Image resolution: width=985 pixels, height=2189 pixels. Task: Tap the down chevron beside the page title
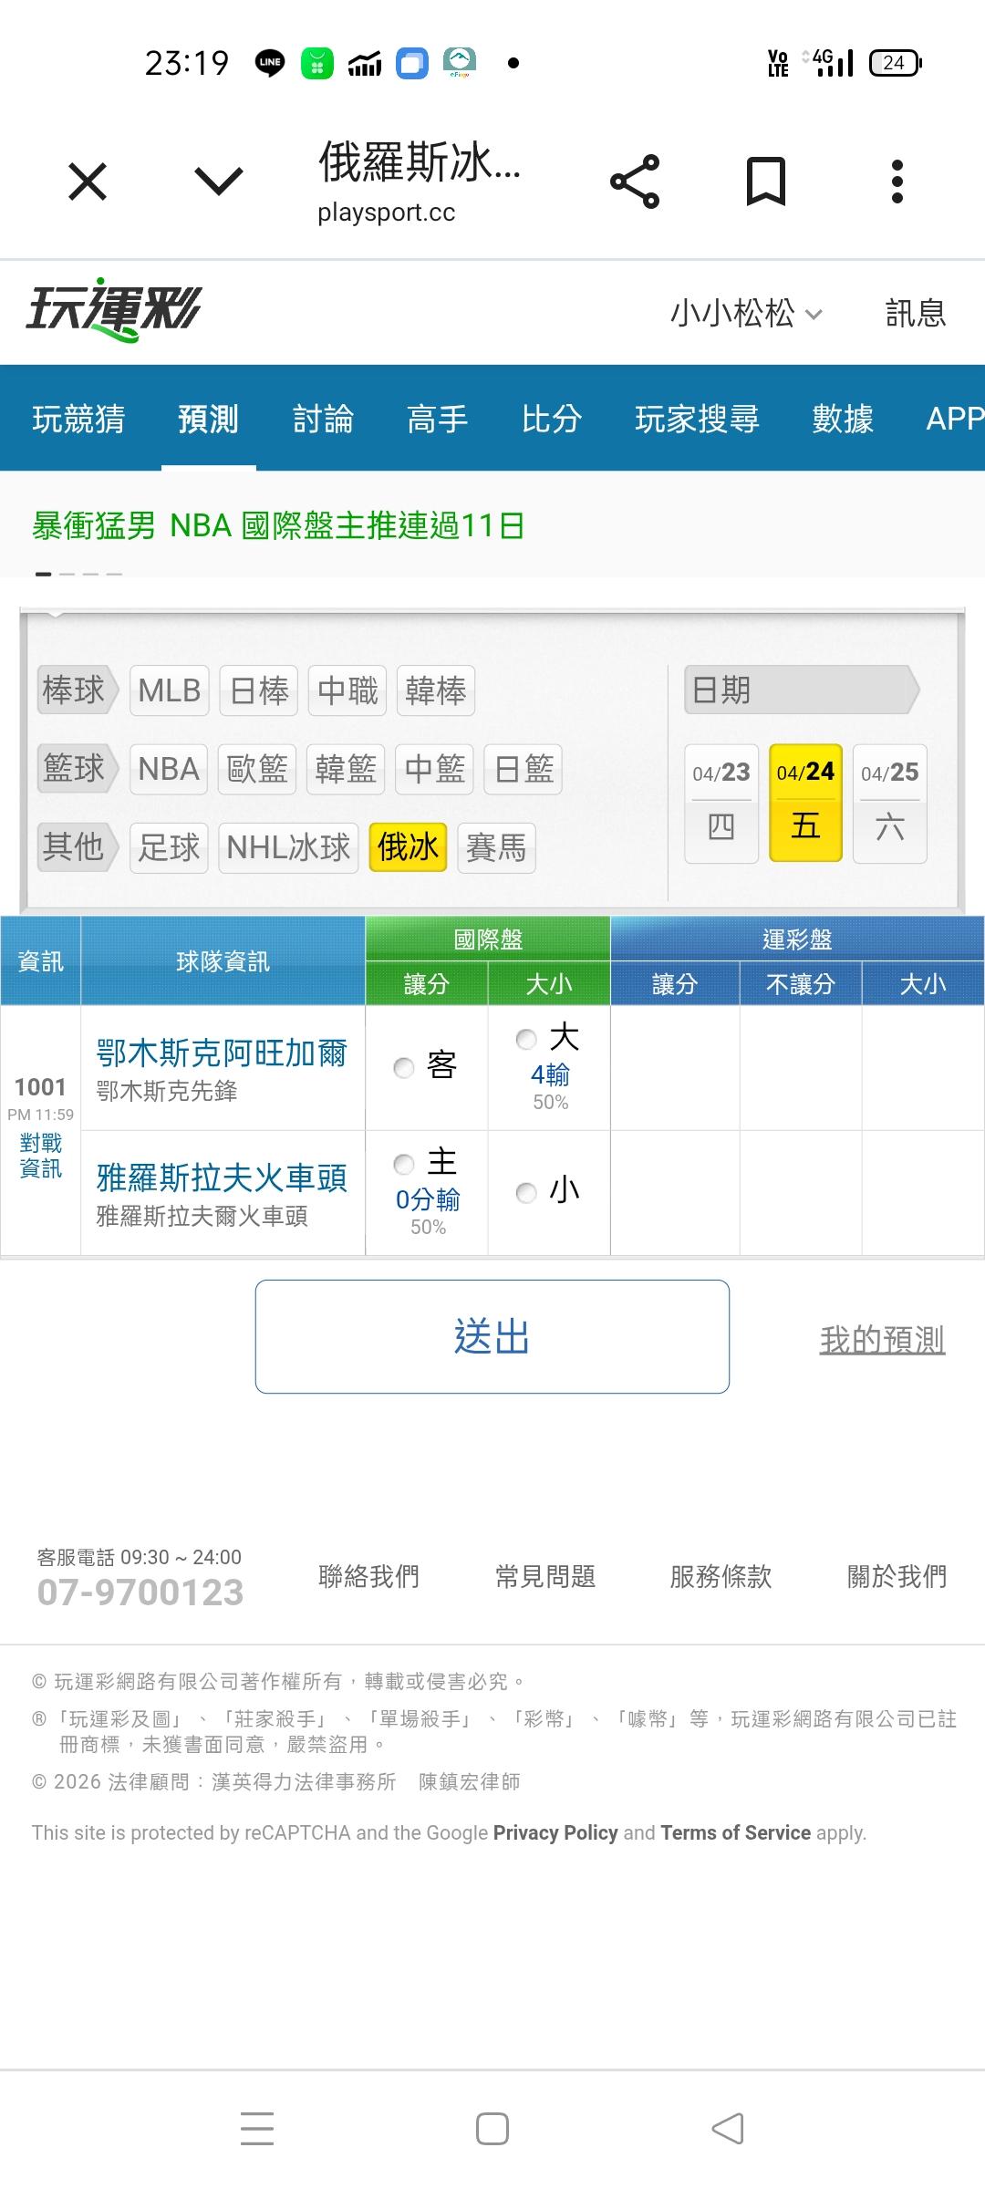(219, 181)
